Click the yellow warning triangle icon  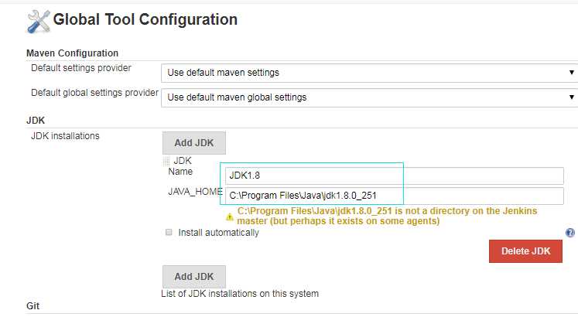point(230,216)
